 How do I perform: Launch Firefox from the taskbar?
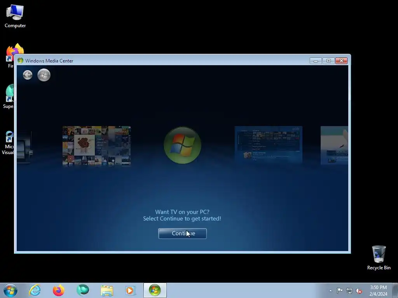(59, 290)
